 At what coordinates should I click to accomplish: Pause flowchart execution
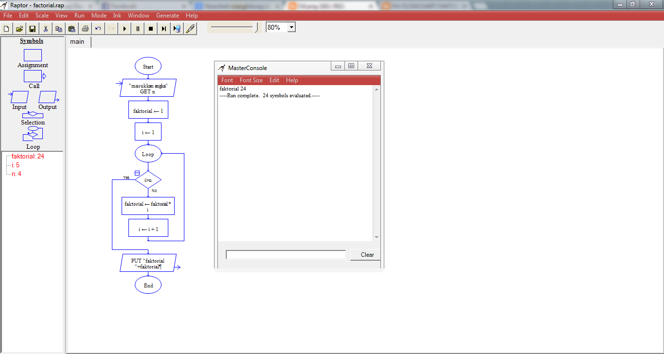tap(138, 29)
